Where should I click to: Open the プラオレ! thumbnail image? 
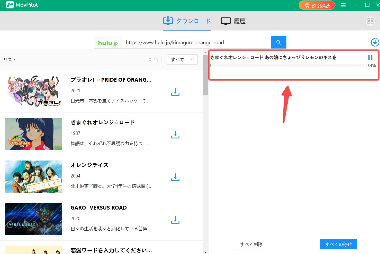click(x=34, y=91)
